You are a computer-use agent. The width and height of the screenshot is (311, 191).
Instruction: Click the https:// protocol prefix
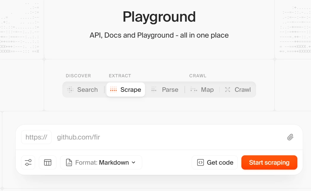click(x=36, y=137)
